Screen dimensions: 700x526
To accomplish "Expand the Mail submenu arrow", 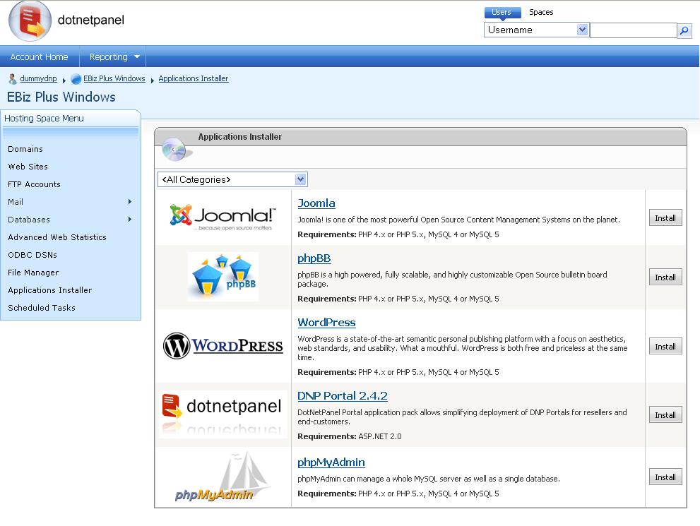I will (x=130, y=202).
